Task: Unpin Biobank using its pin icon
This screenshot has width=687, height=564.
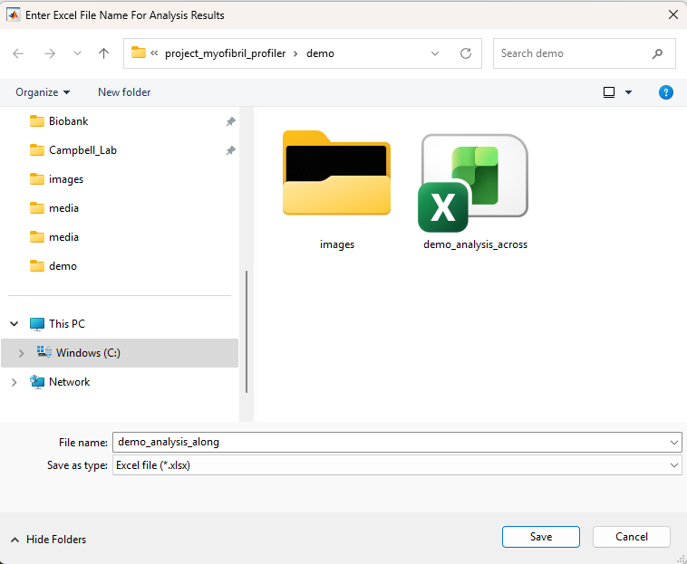Action: point(230,121)
